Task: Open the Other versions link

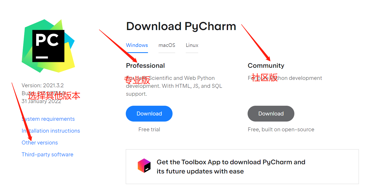Action: pyautogui.click(x=40, y=143)
